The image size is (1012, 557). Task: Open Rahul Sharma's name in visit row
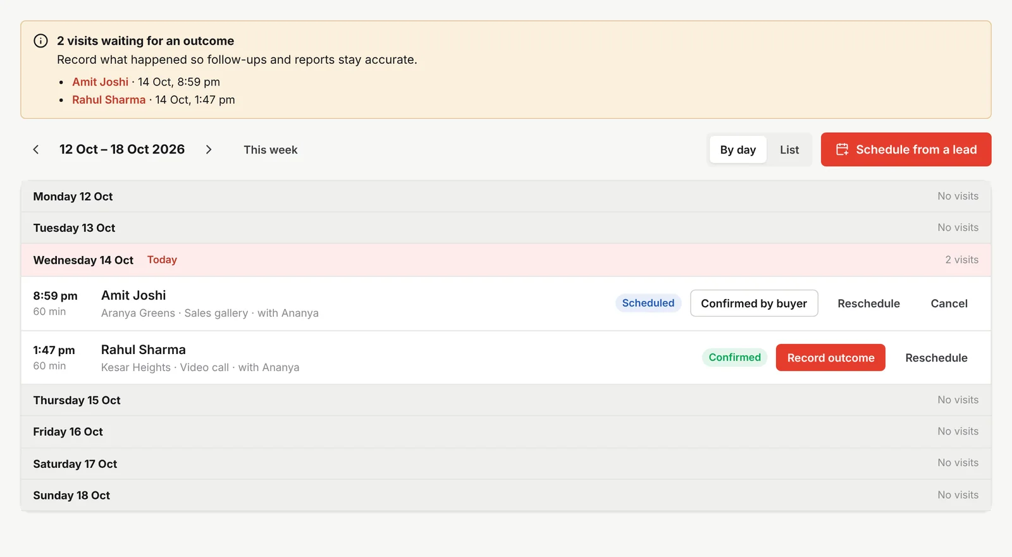(x=144, y=350)
